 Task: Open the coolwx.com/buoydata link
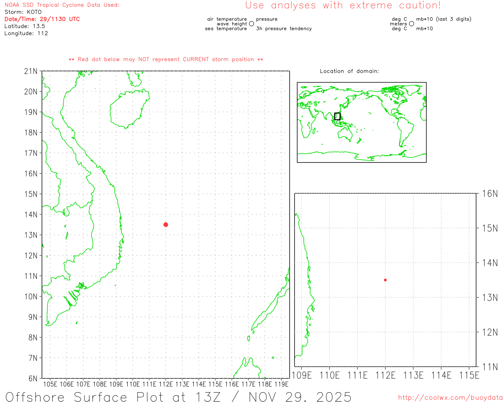coord(450,398)
